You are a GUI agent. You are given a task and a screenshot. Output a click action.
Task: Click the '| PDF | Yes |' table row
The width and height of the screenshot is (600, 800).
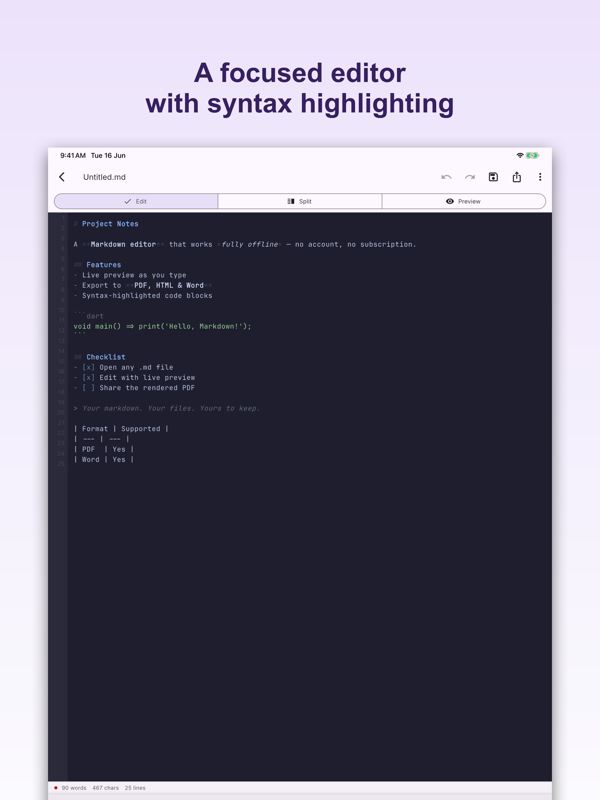point(104,449)
